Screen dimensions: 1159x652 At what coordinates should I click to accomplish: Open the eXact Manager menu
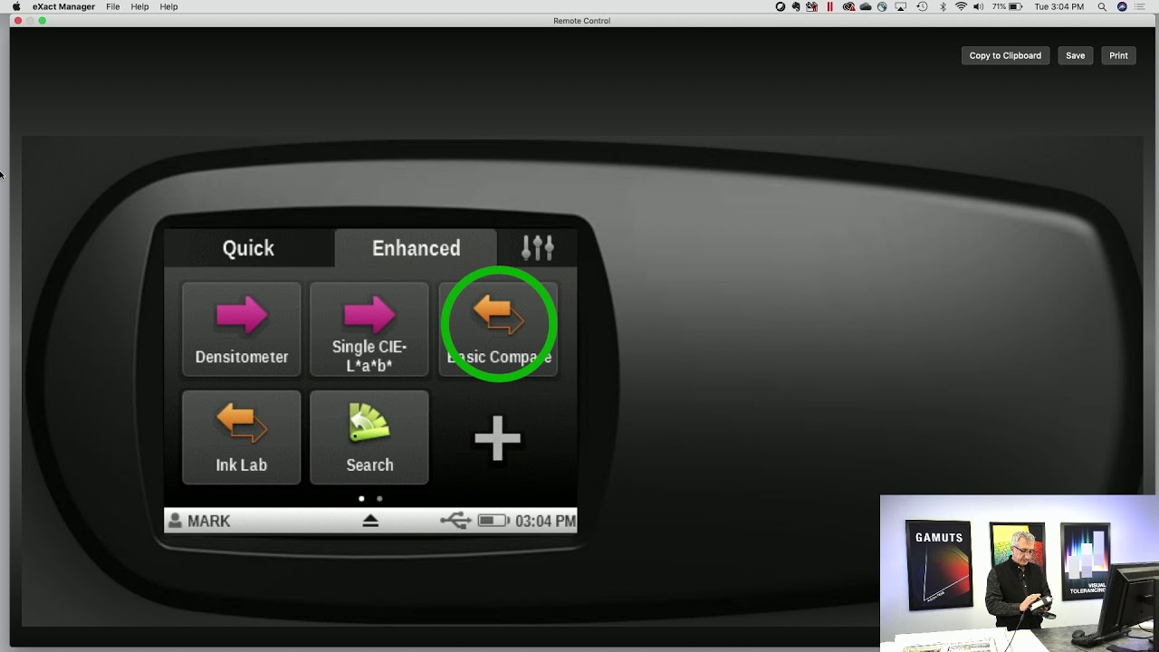(63, 6)
